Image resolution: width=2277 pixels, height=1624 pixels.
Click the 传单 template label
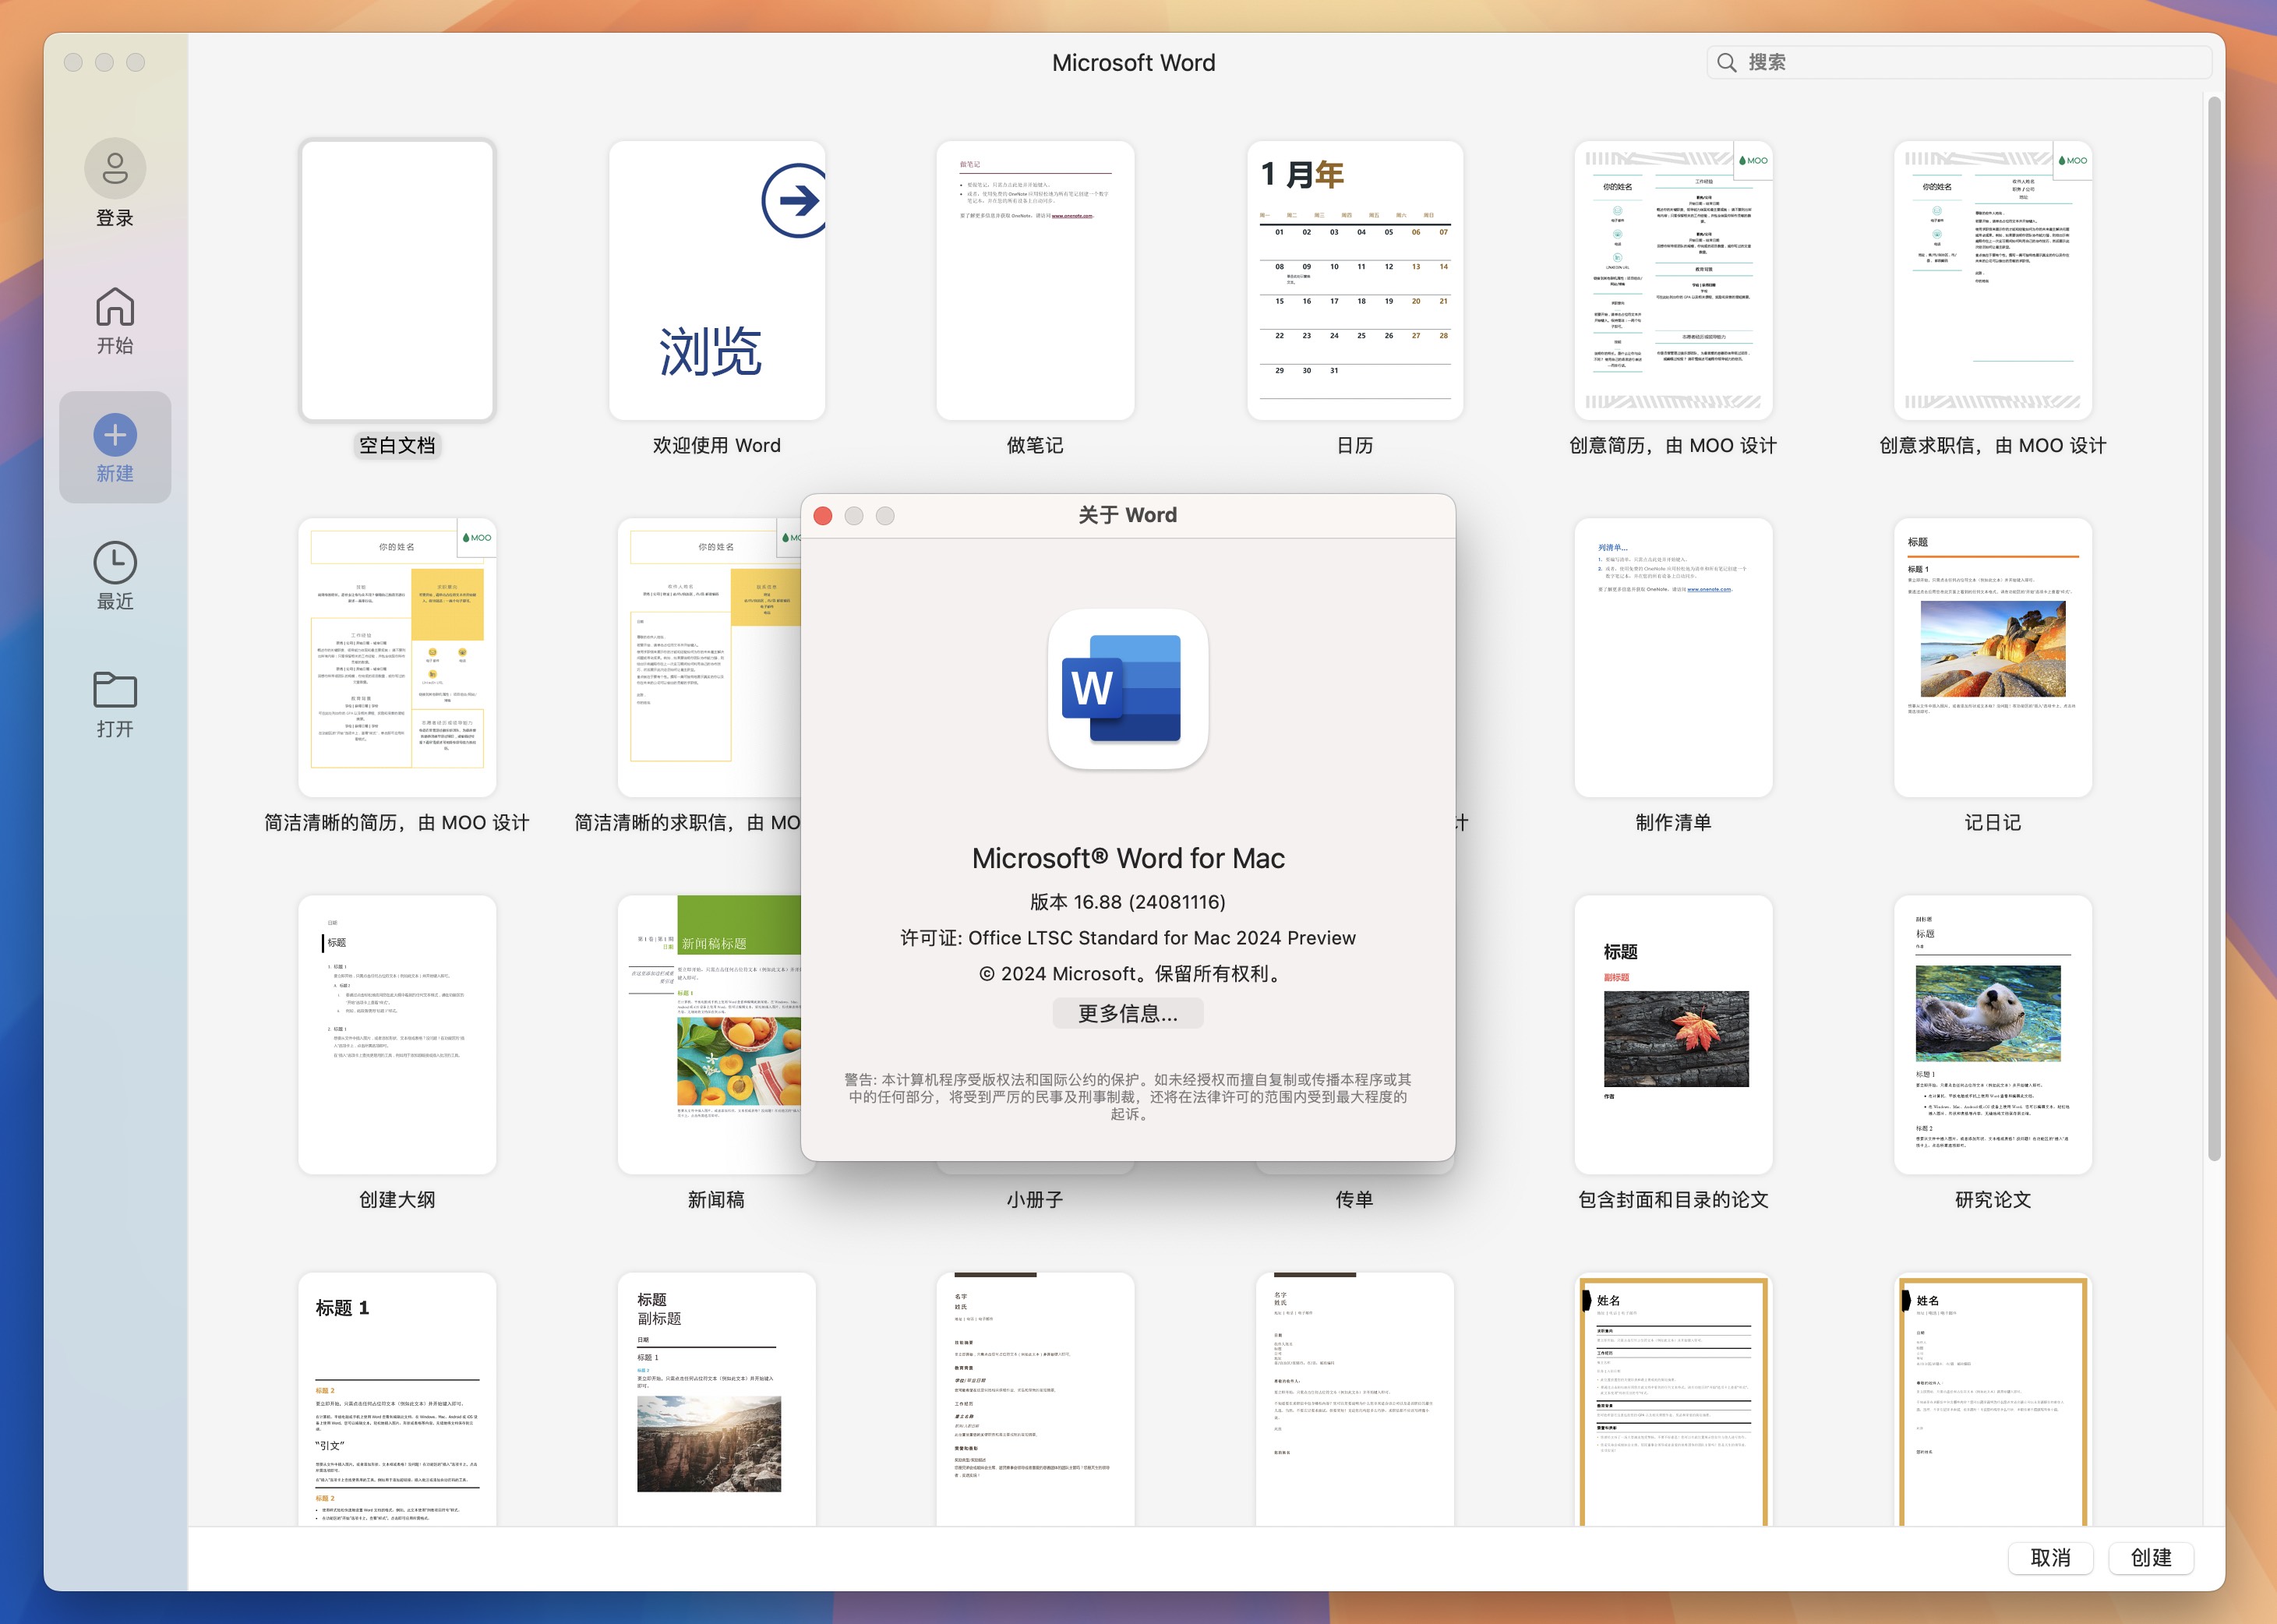tap(1355, 1199)
